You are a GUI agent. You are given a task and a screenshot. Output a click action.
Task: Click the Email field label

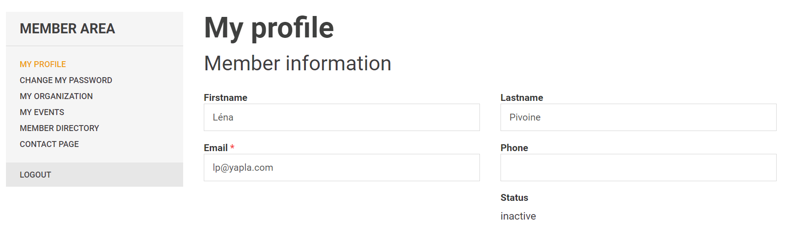(x=216, y=148)
